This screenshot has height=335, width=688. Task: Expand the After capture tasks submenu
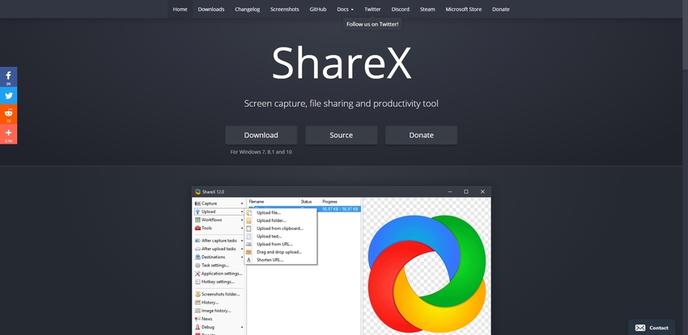(x=241, y=241)
